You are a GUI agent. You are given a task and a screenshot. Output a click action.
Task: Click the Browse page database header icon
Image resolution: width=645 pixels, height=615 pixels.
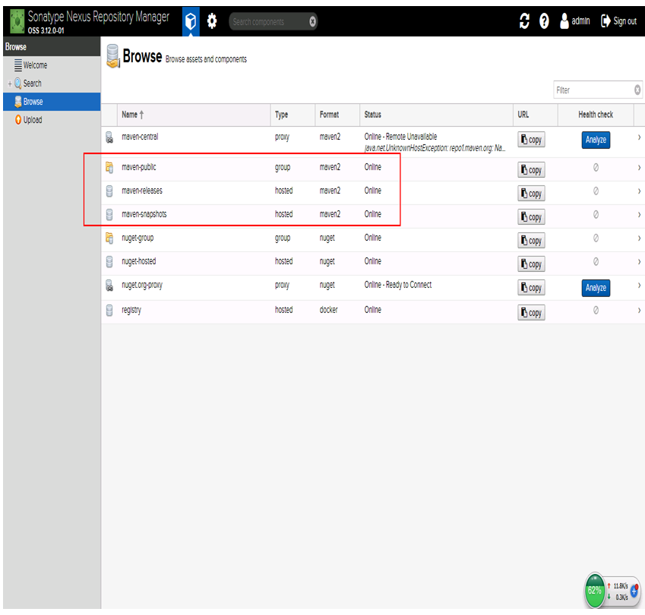113,56
